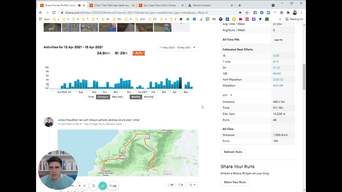
Task: Open the Google Analytics bookmark icon
Action: pyautogui.click(x=201, y=19)
